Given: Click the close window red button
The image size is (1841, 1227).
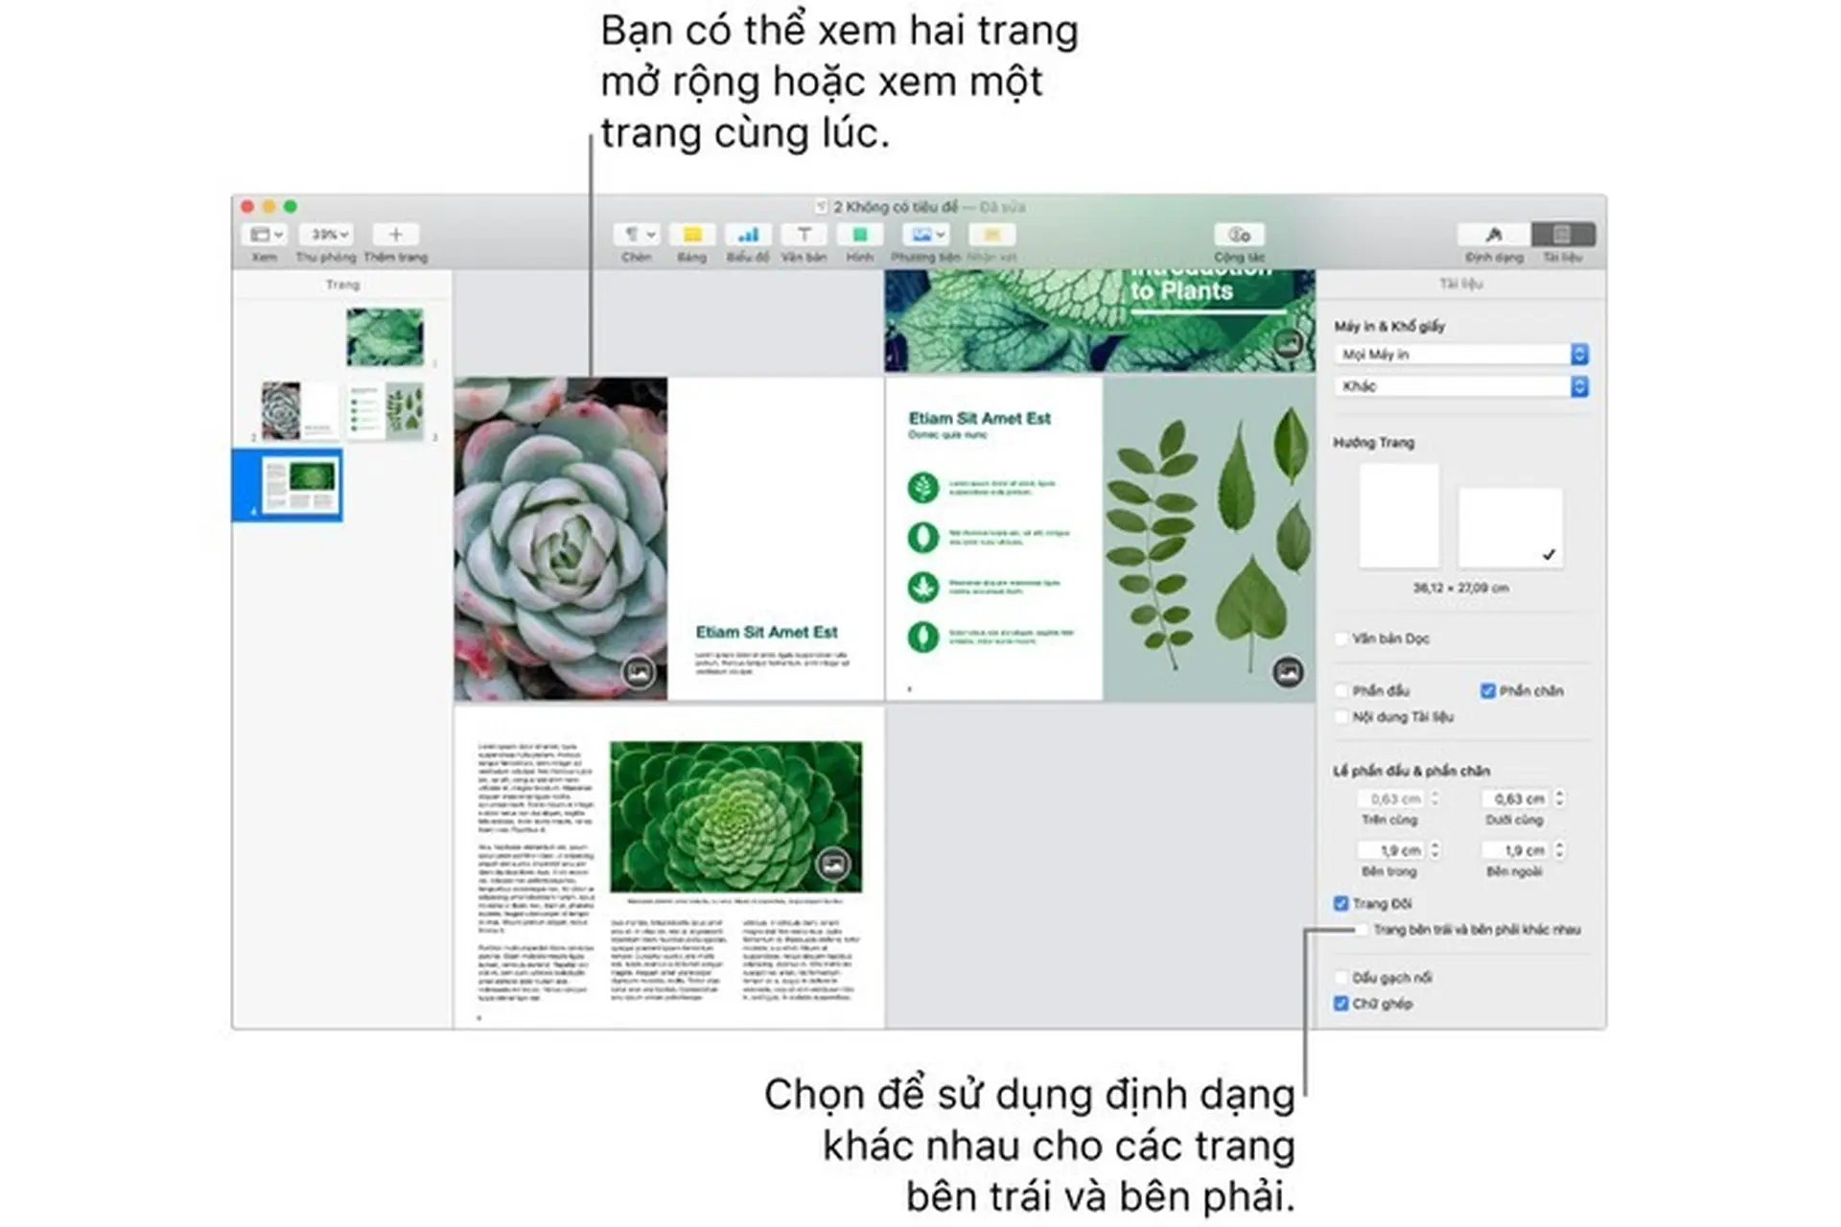Looking at the screenshot, I should click(247, 206).
